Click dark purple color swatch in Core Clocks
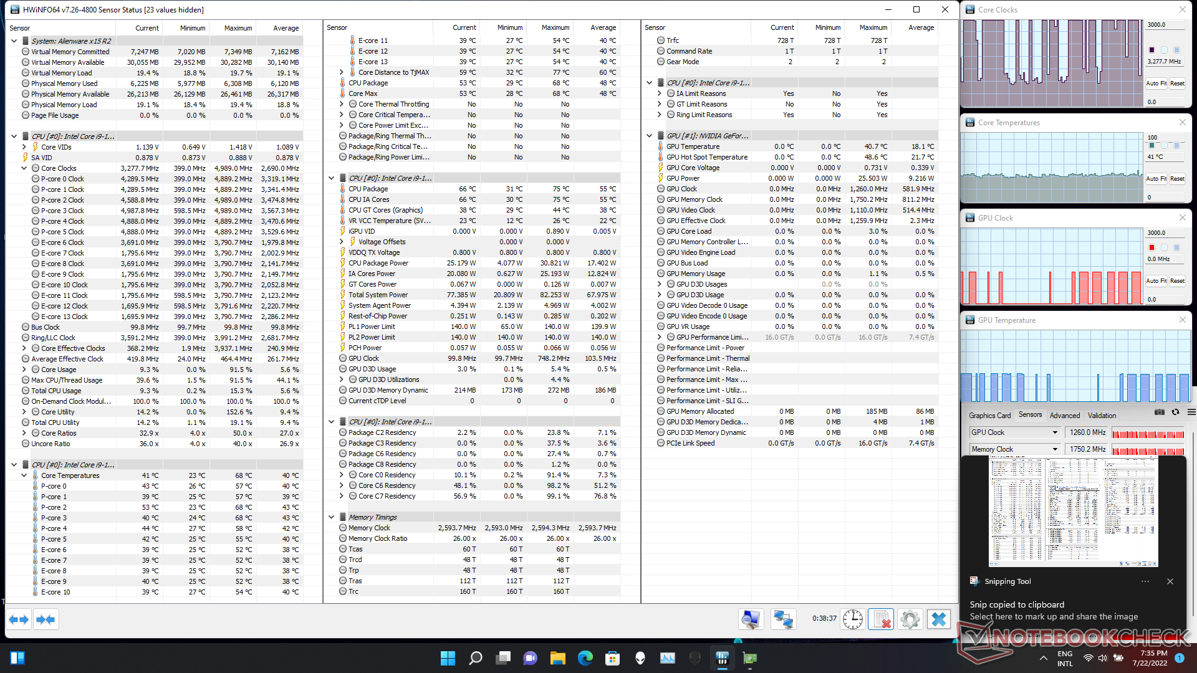Image resolution: width=1197 pixels, height=673 pixels. tap(1151, 50)
